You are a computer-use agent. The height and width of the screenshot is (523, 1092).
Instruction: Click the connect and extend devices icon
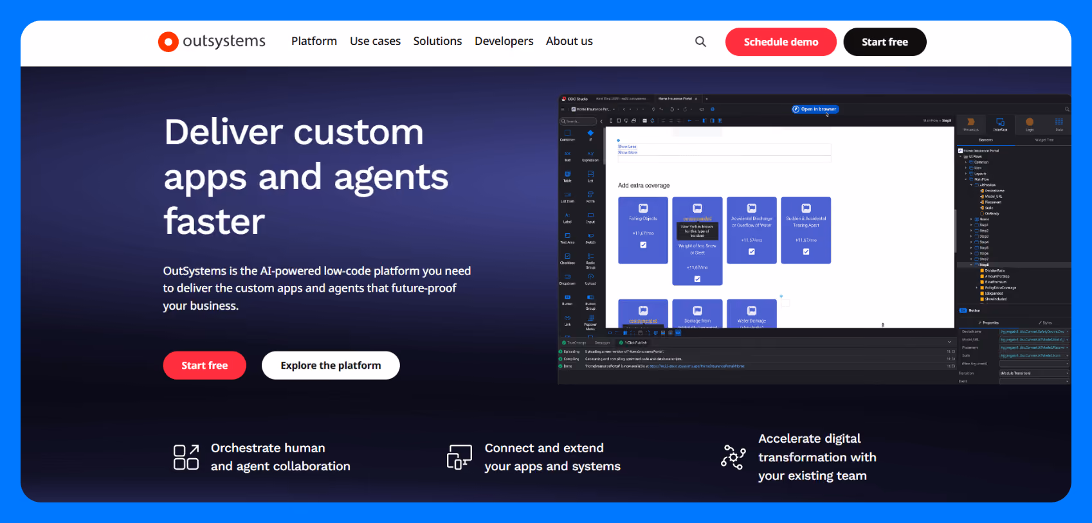tap(459, 457)
